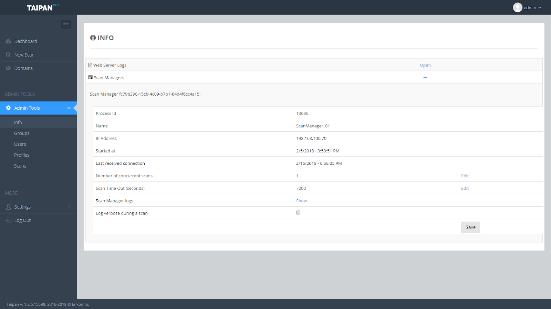Collapse the Admin Tools chevron
The height and width of the screenshot is (309, 551).
tap(69, 108)
